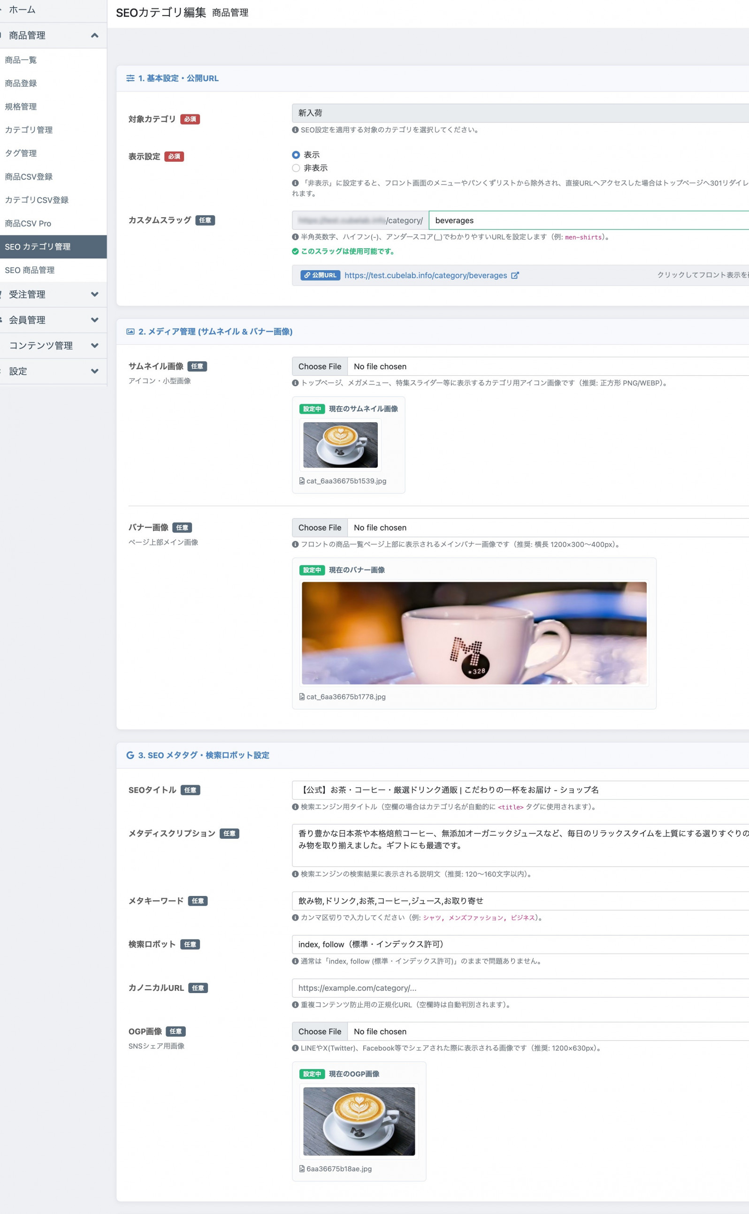
Task: Click the meta description text area
Action: [x=520, y=845]
